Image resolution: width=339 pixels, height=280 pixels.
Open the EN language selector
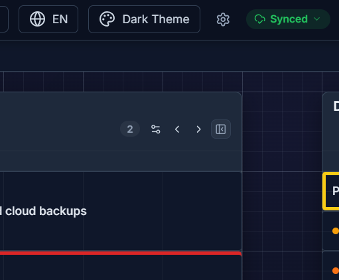[x=48, y=19]
